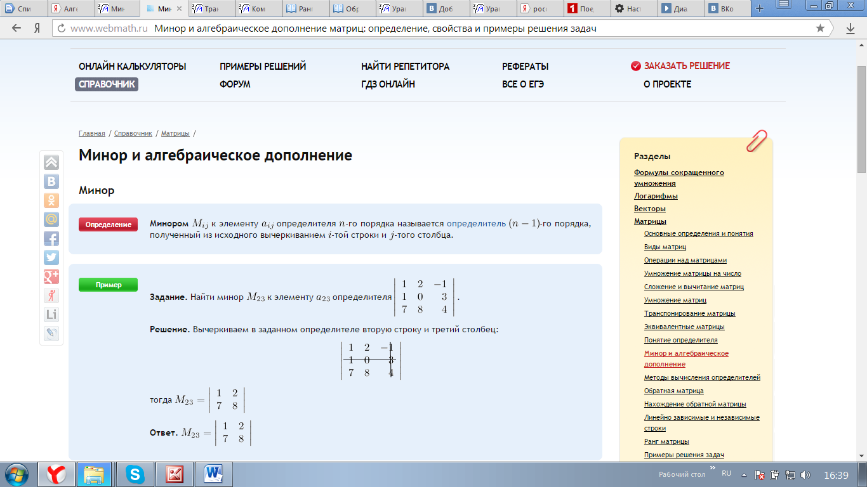Click the taskbar clock 16:39
Image resolution: width=867 pixels, height=487 pixels.
coord(836,475)
